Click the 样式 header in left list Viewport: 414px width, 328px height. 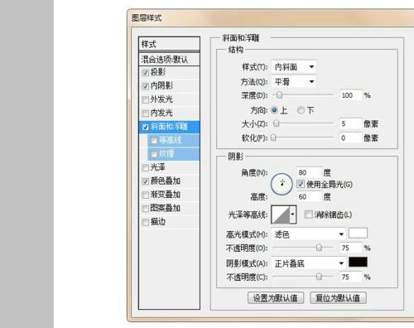tap(169, 44)
